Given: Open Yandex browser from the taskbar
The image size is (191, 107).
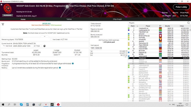Looking at the screenshot, I should (46, 105).
